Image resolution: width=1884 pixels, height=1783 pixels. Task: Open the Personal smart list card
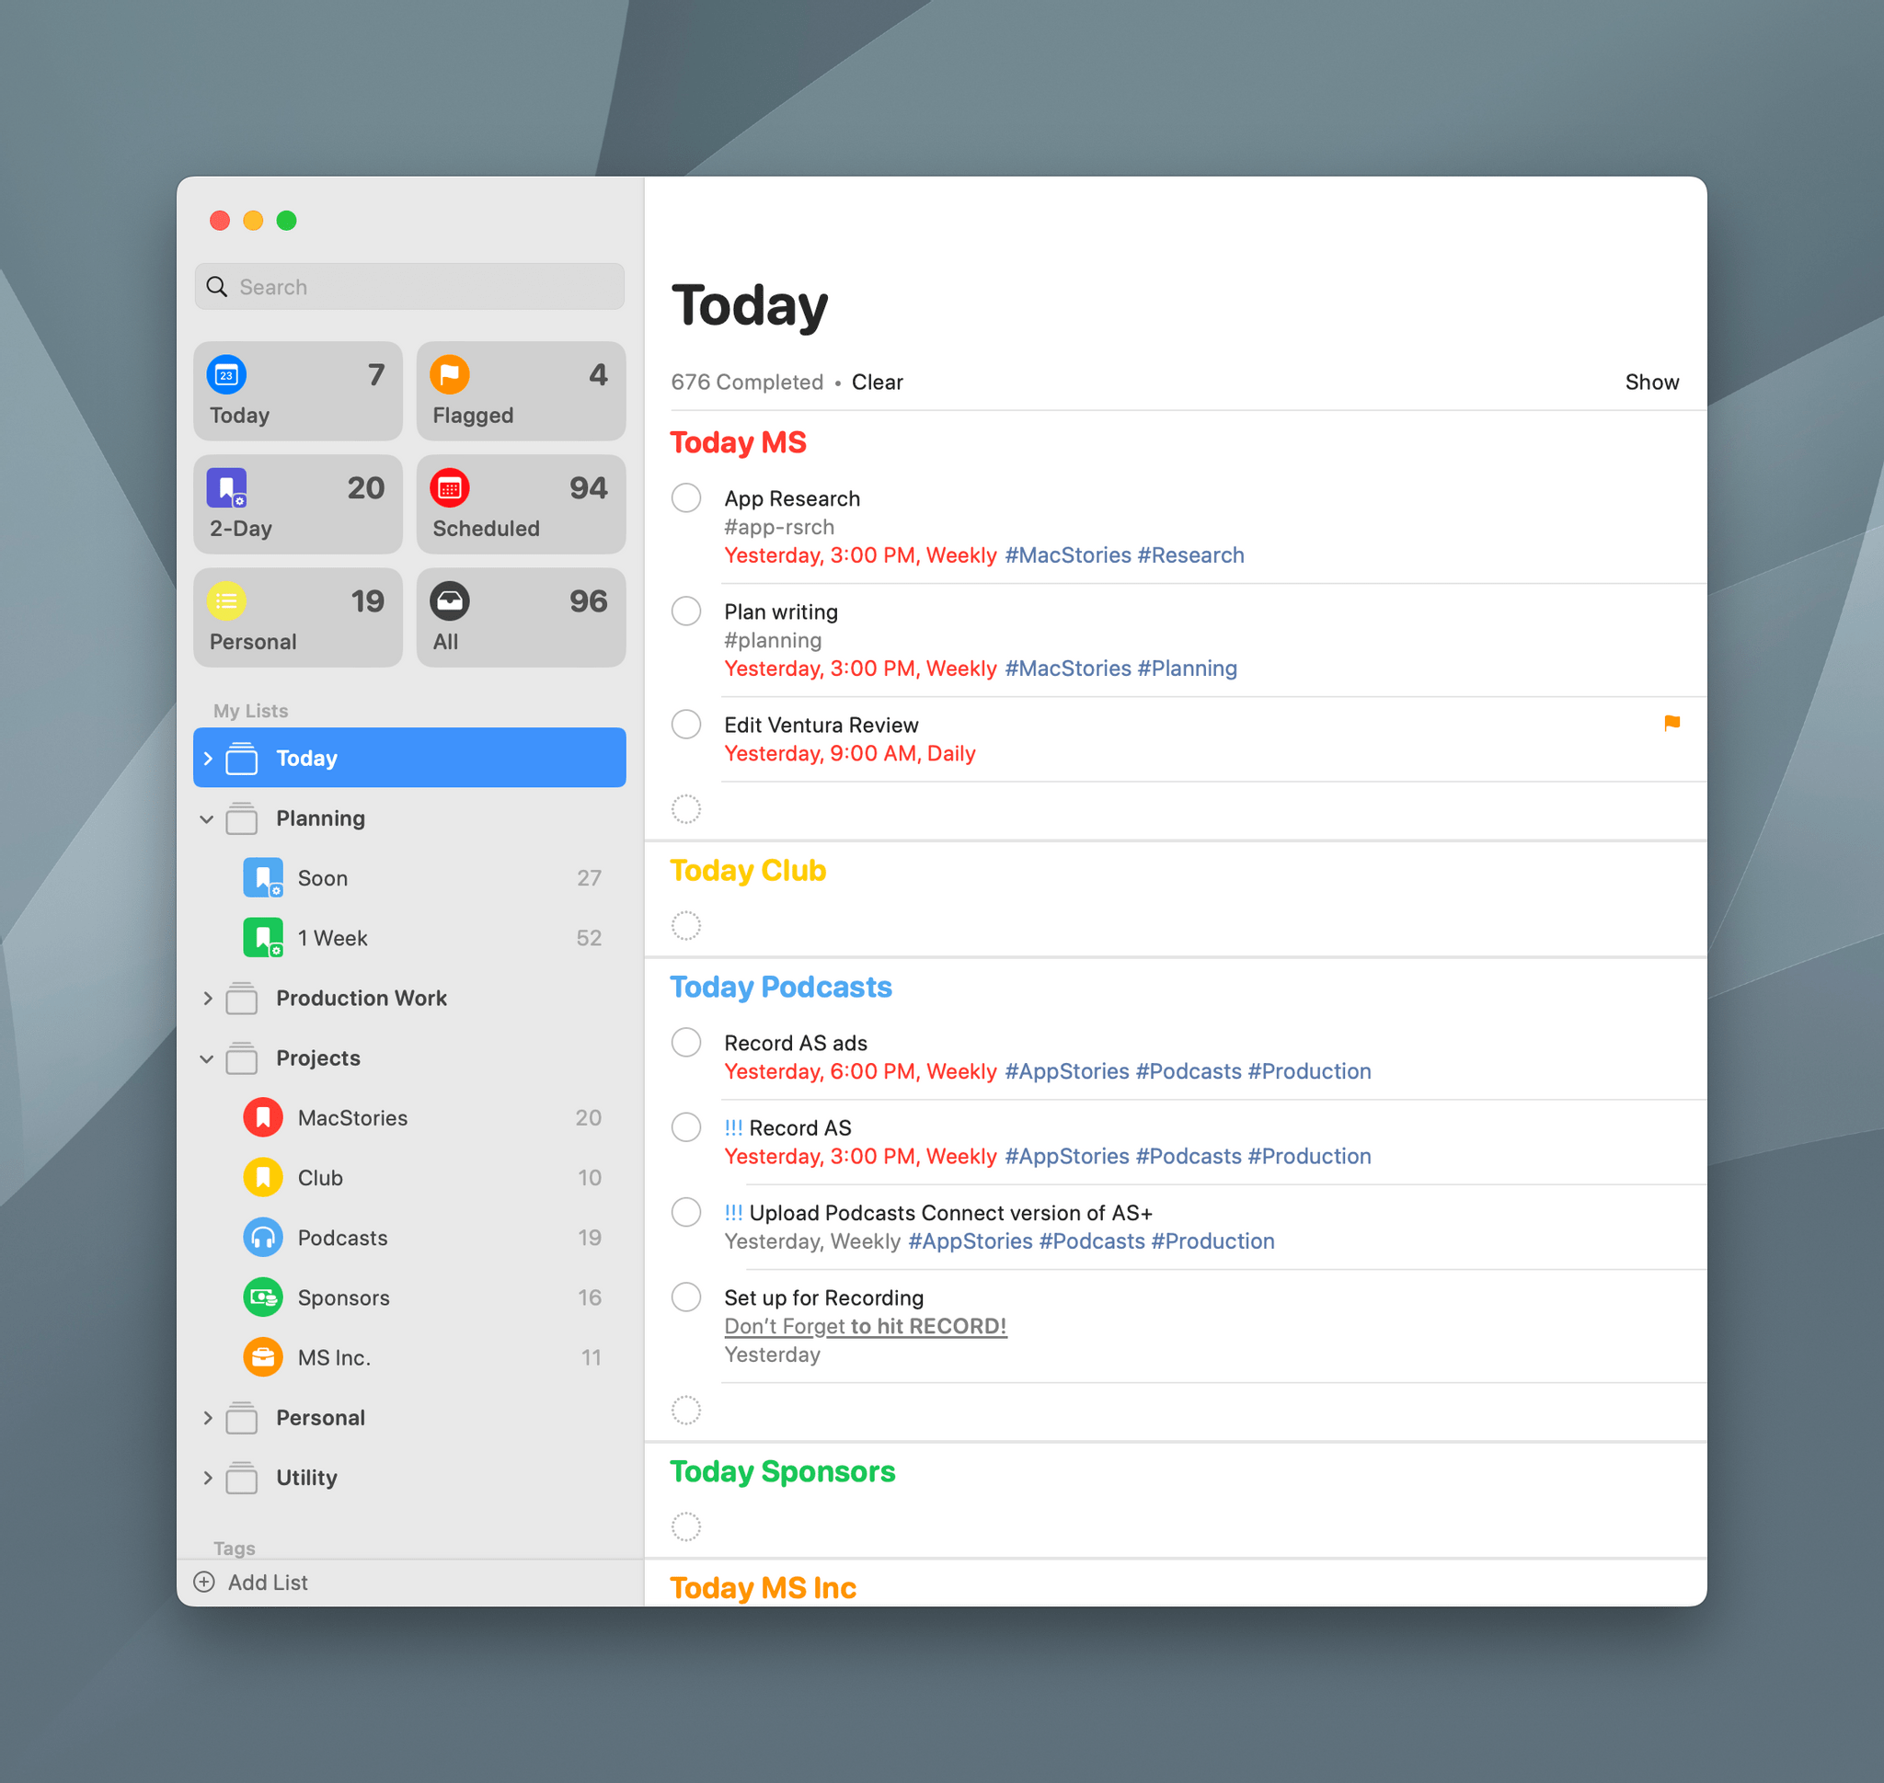[x=298, y=617]
